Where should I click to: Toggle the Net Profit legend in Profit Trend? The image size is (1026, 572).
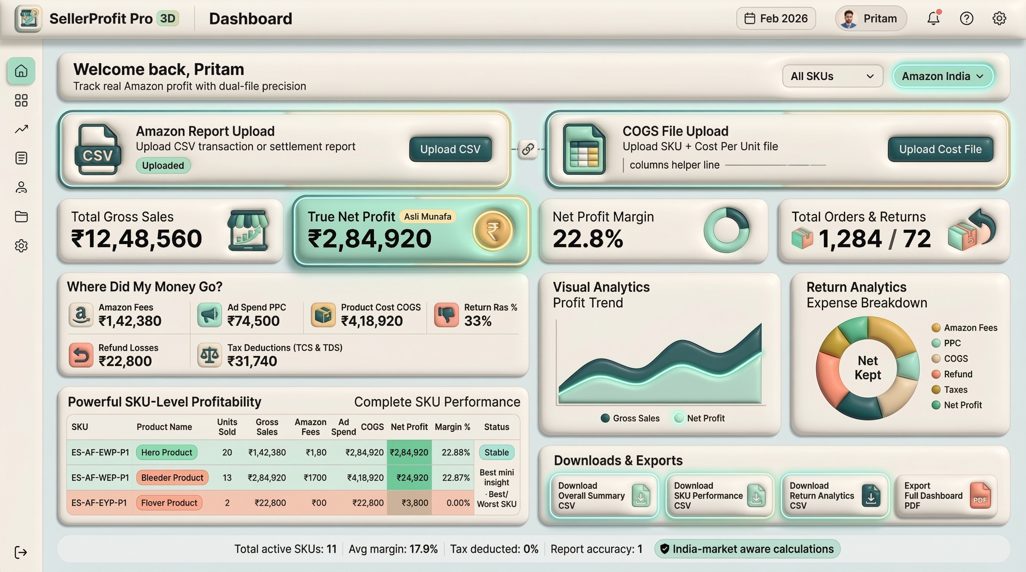700,418
